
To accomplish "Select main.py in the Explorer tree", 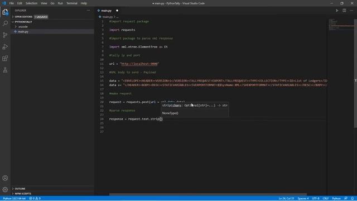I will tap(52, 31).
